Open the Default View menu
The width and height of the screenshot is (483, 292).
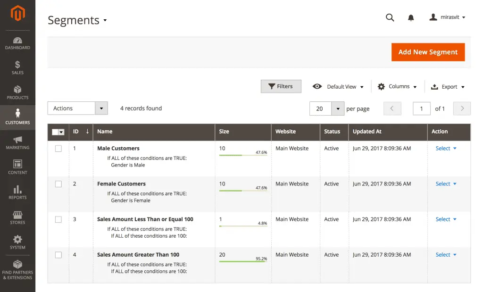coord(338,86)
